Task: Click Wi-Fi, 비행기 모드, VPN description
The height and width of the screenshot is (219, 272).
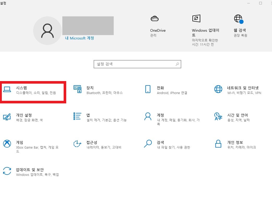Action: (244, 93)
